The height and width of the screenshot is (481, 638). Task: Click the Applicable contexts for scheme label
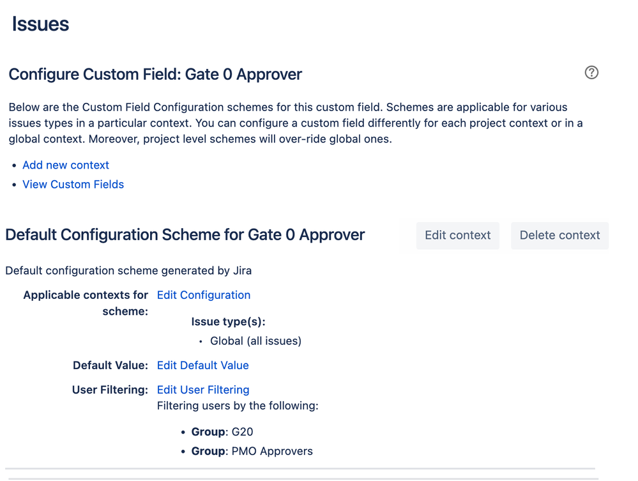pyautogui.click(x=86, y=303)
